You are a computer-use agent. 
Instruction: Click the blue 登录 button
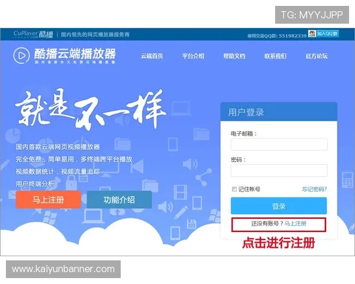(x=279, y=206)
